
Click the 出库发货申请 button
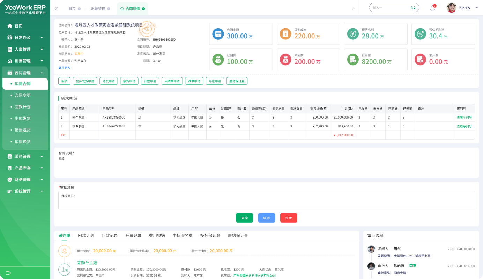(85, 81)
